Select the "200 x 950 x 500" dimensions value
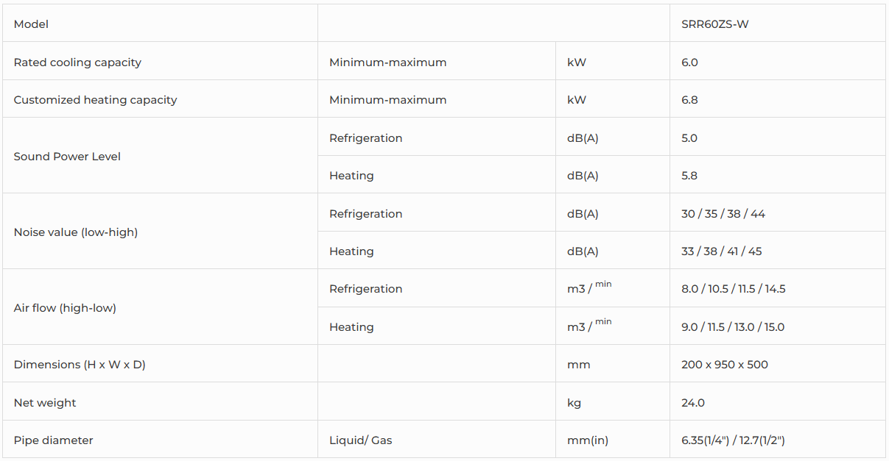The width and height of the screenshot is (889, 461). tap(724, 365)
